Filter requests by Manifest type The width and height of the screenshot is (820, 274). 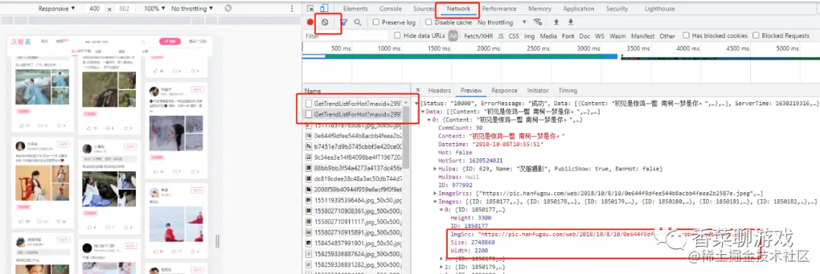[x=643, y=36]
